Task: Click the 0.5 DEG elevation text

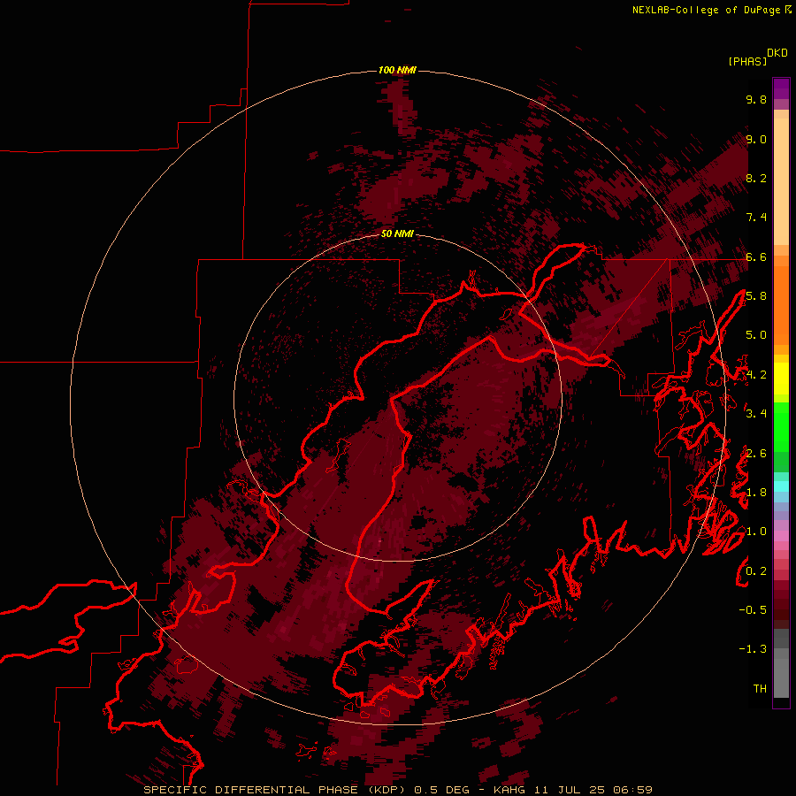Action: 441,790
